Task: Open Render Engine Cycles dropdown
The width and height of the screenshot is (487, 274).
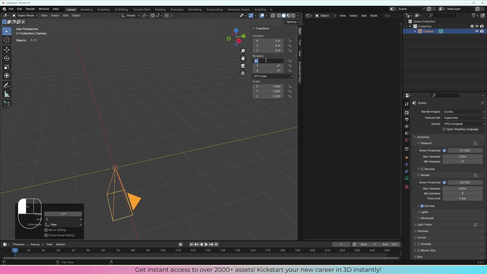Action: pos(464,112)
